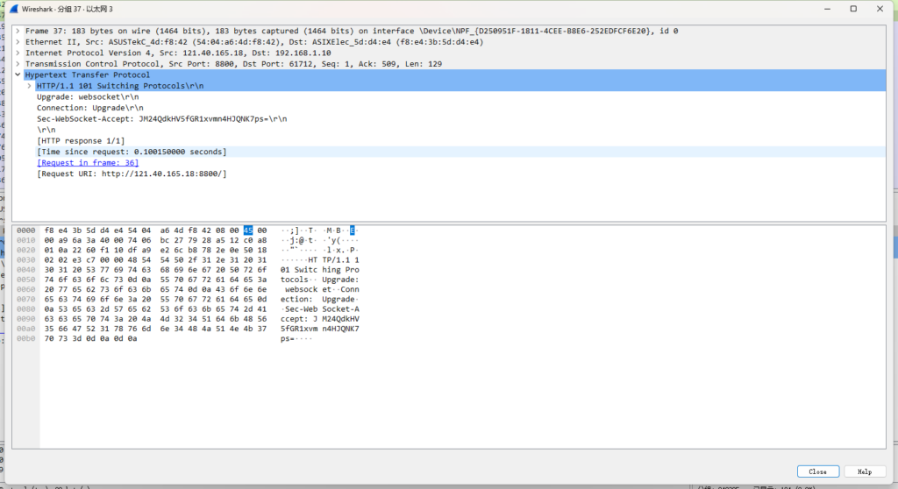Click the Wireshark shark fin title icon

14,9
